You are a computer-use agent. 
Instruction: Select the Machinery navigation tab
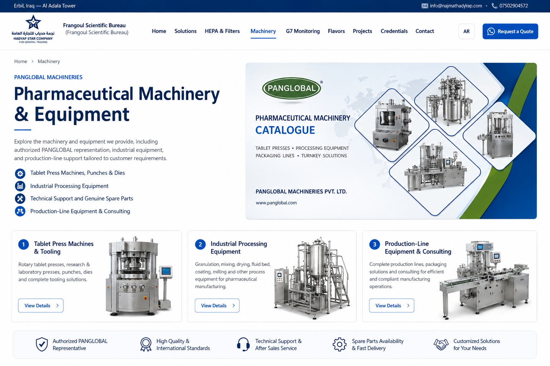pyautogui.click(x=263, y=31)
